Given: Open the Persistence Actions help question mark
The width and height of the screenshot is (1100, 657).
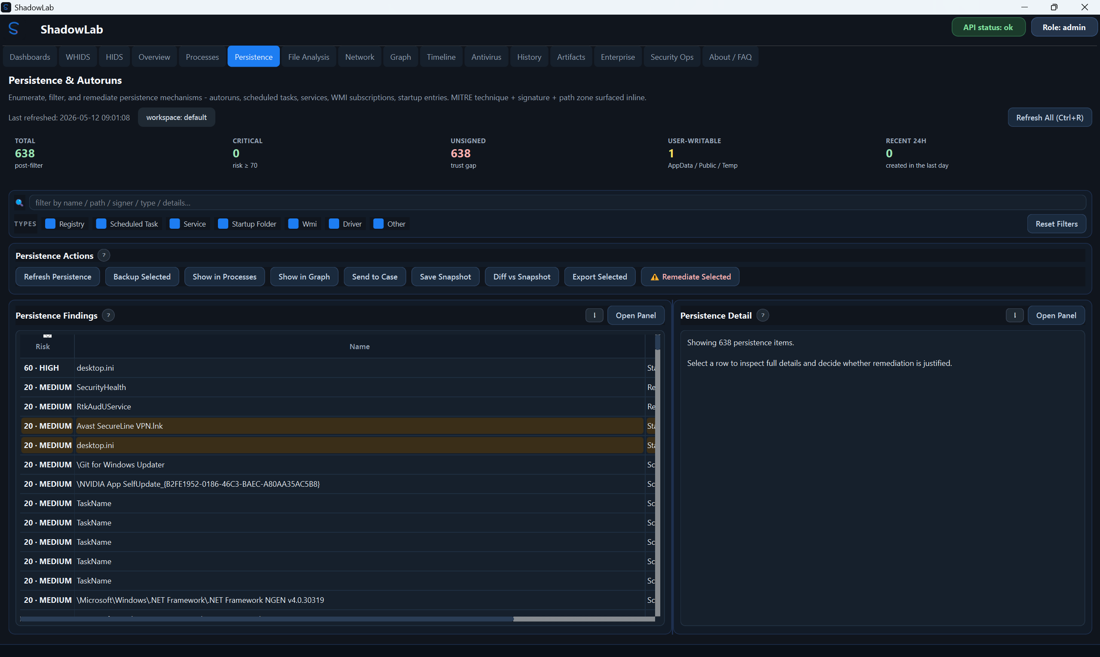Looking at the screenshot, I should pyautogui.click(x=104, y=255).
